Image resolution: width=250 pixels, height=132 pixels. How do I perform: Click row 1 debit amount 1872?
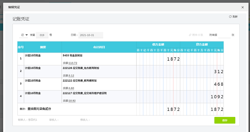point(173,59)
